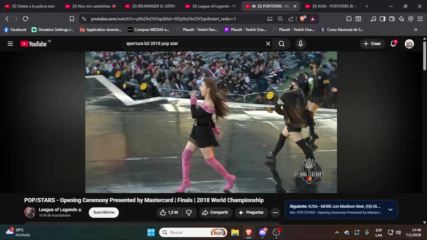Like the video with the thumbs up
Image resolution: width=427 pixels, height=240 pixels.
click(169, 212)
